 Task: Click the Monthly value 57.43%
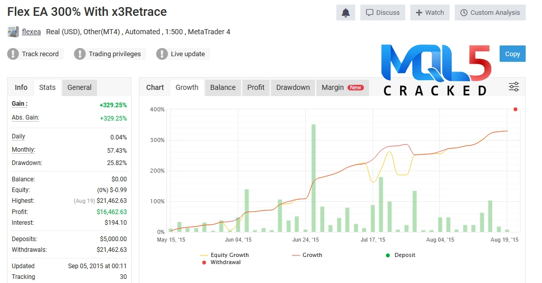[x=117, y=151]
